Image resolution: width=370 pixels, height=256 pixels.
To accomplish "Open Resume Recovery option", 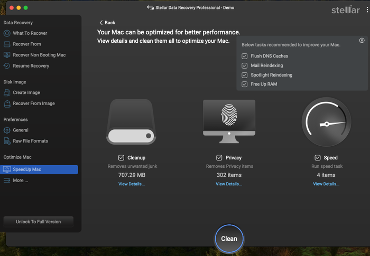I will (31, 66).
